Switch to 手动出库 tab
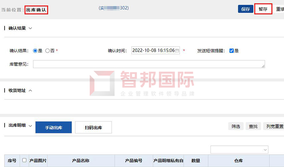This screenshot has width=284, height=167. (x=53, y=127)
